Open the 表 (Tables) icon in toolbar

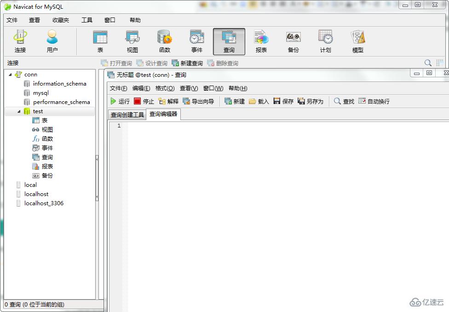click(100, 40)
